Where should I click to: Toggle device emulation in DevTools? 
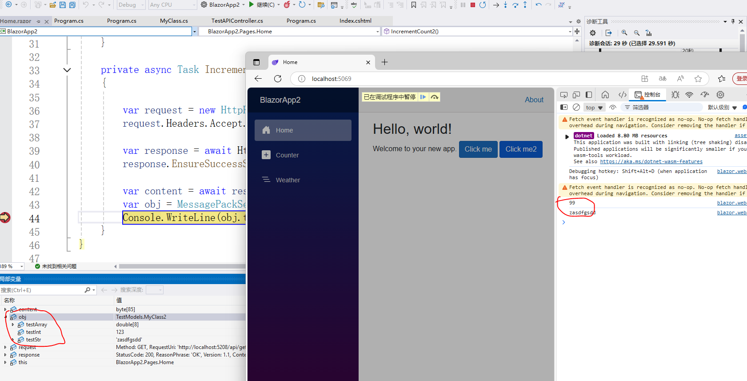(576, 95)
